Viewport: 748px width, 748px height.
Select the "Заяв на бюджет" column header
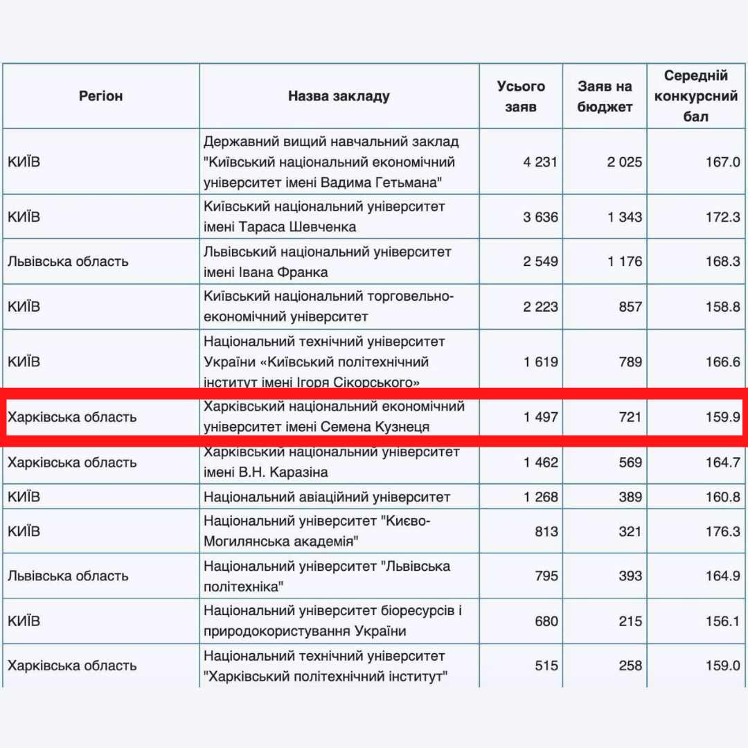pyautogui.click(x=605, y=96)
